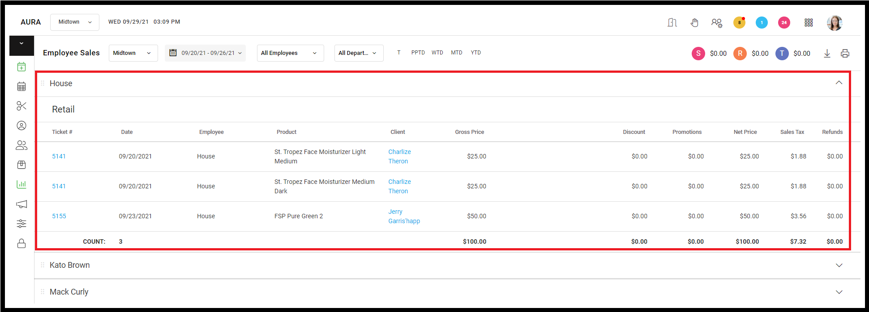Click the download report icon
The height and width of the screenshot is (312, 869).
[827, 54]
